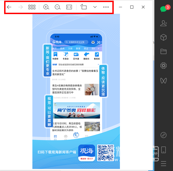173x171 pixels.
Task: Show image at actual 1:1 size
Action: click(69, 7)
